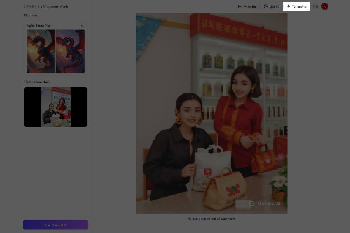Screen dimensions: 350x233
Task: Open the Nghệ Thuật Pixel template selector
Action: pyautogui.click(x=52, y=26)
